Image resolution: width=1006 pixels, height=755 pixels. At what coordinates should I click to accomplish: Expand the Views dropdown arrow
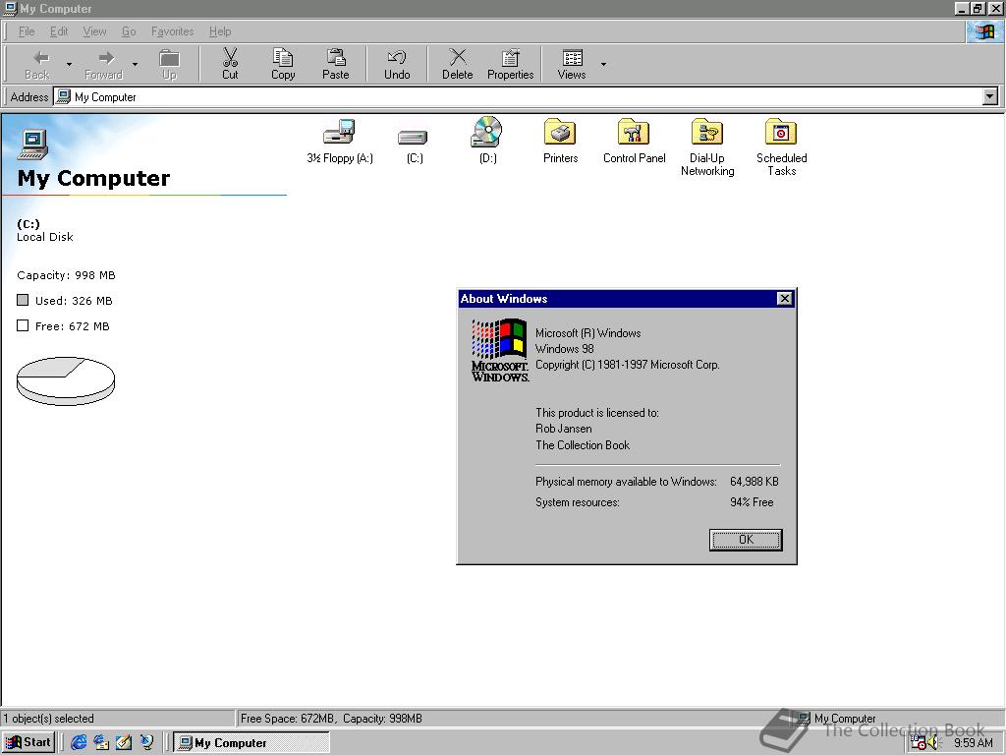(x=603, y=64)
